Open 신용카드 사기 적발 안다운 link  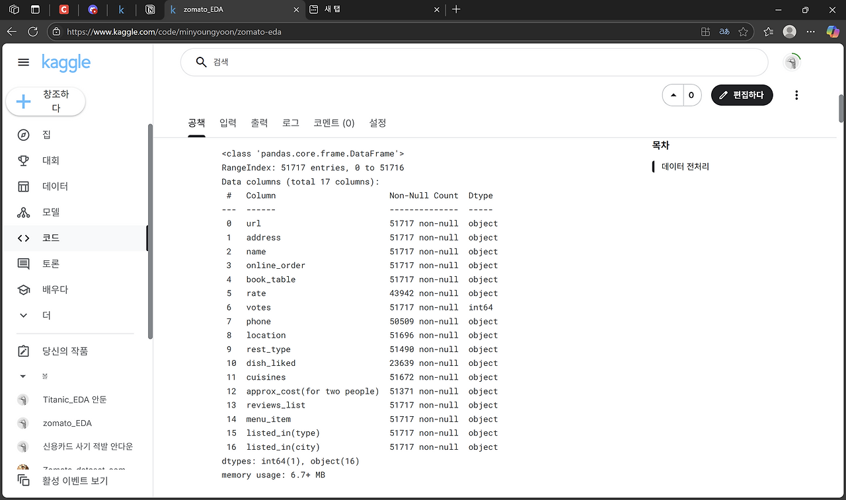tap(88, 446)
